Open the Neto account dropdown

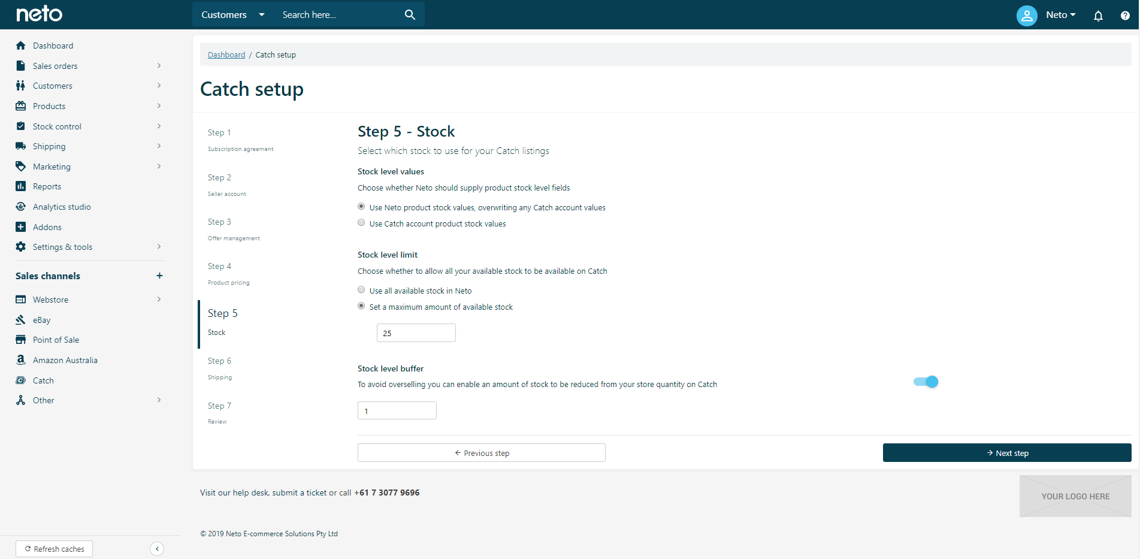pos(1061,15)
